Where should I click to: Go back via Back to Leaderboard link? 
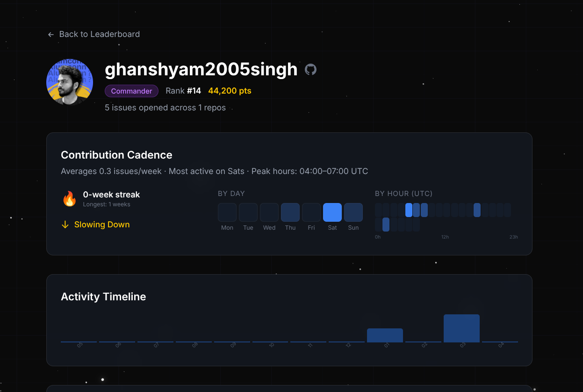pyautogui.click(x=94, y=34)
